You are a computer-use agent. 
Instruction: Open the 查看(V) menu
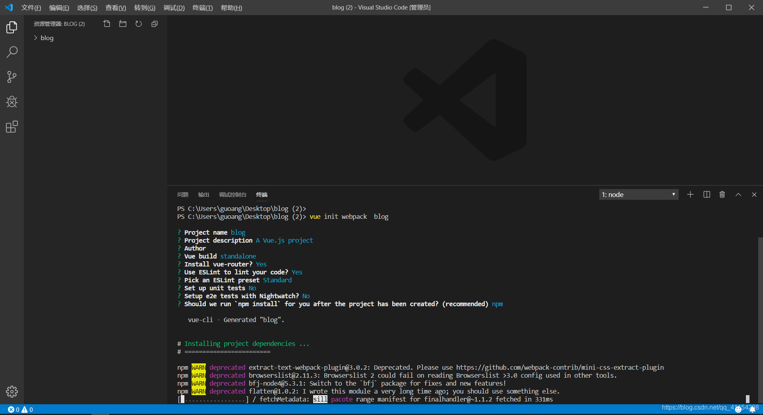[x=116, y=8]
